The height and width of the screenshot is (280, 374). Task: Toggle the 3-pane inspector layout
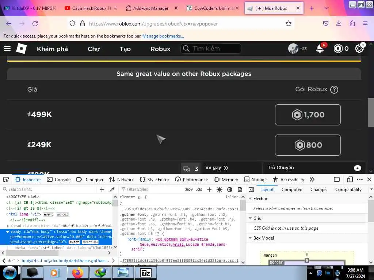pos(251,190)
